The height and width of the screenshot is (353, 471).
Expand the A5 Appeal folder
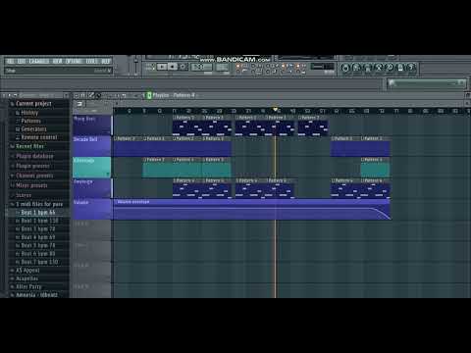pos(27,271)
